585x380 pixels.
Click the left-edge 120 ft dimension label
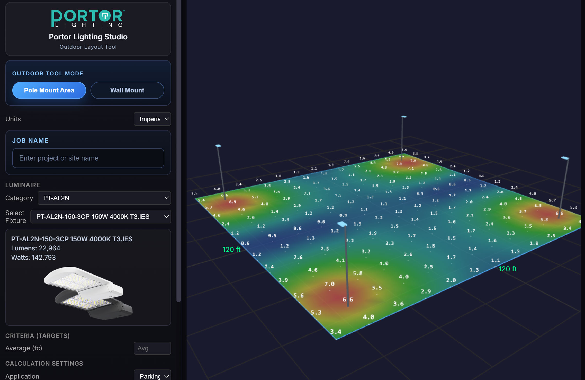pos(231,249)
